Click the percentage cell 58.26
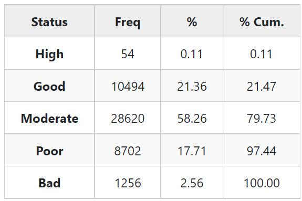The image size is (302, 201). point(192,119)
